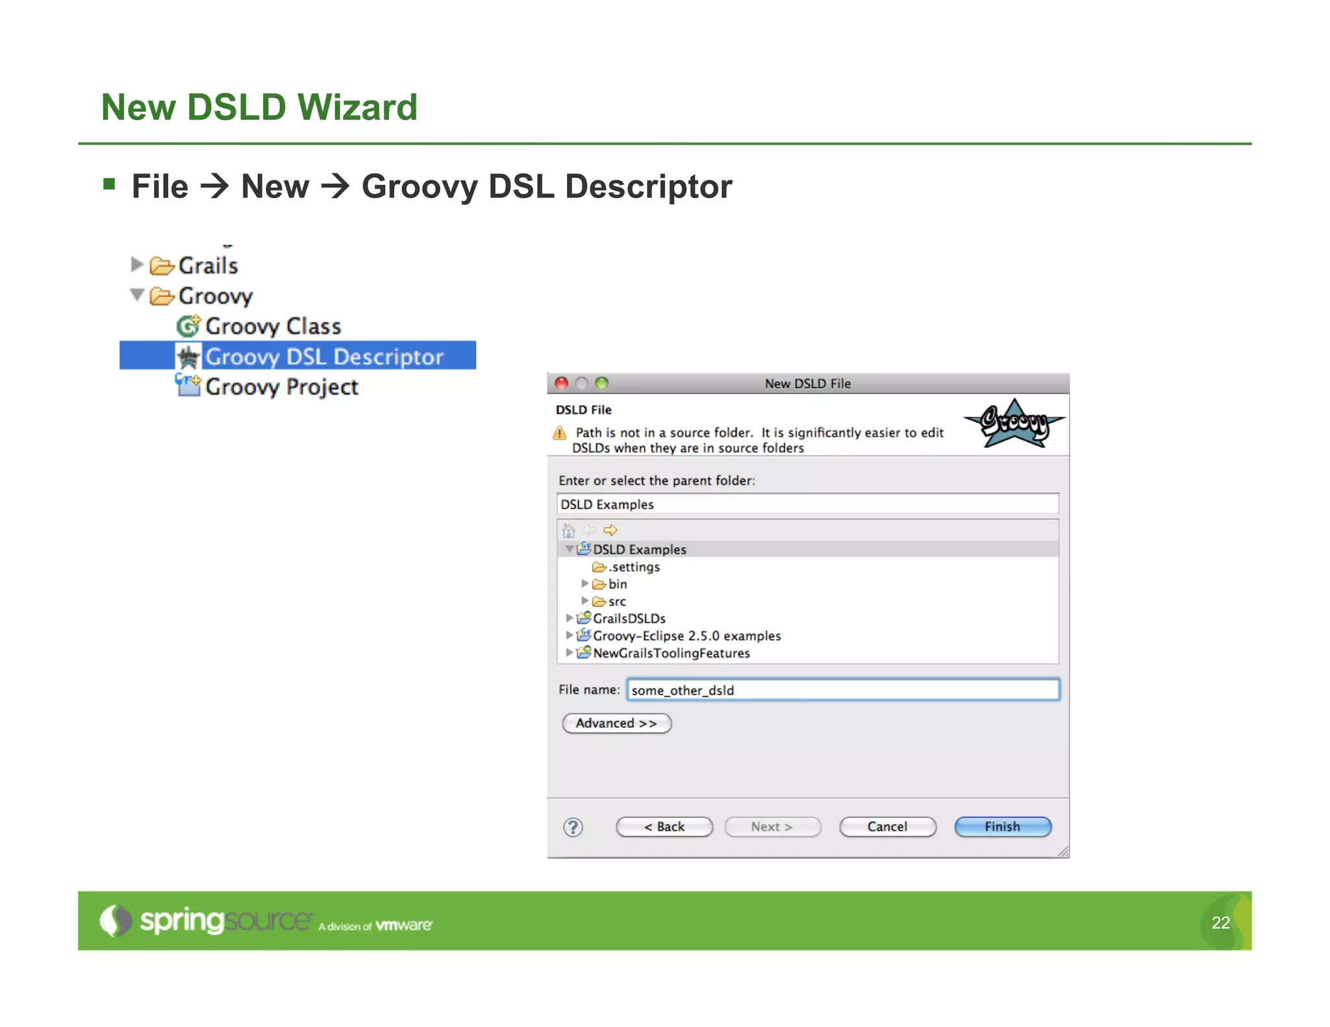
Task: Select DSLD Examples project row
Action: [x=808, y=549]
